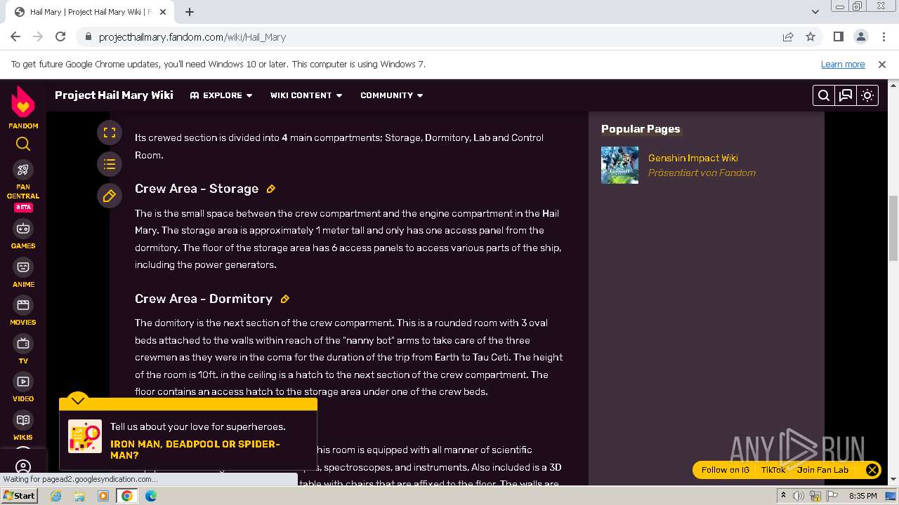Open table of contents list icon

tap(110, 164)
